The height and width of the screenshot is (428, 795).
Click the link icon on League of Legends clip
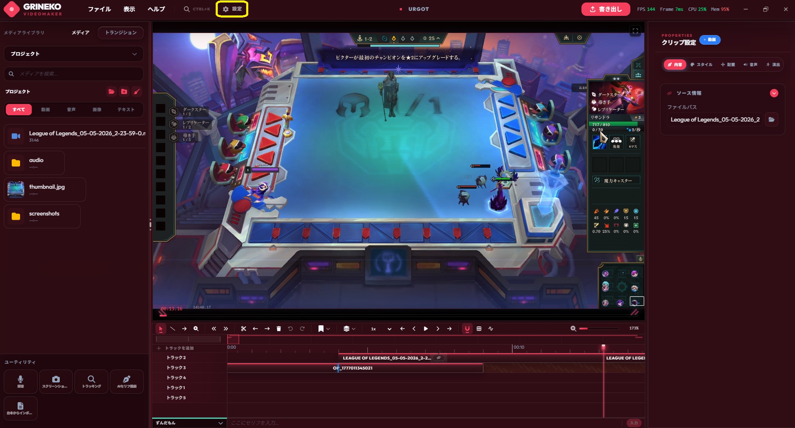[x=438, y=358]
